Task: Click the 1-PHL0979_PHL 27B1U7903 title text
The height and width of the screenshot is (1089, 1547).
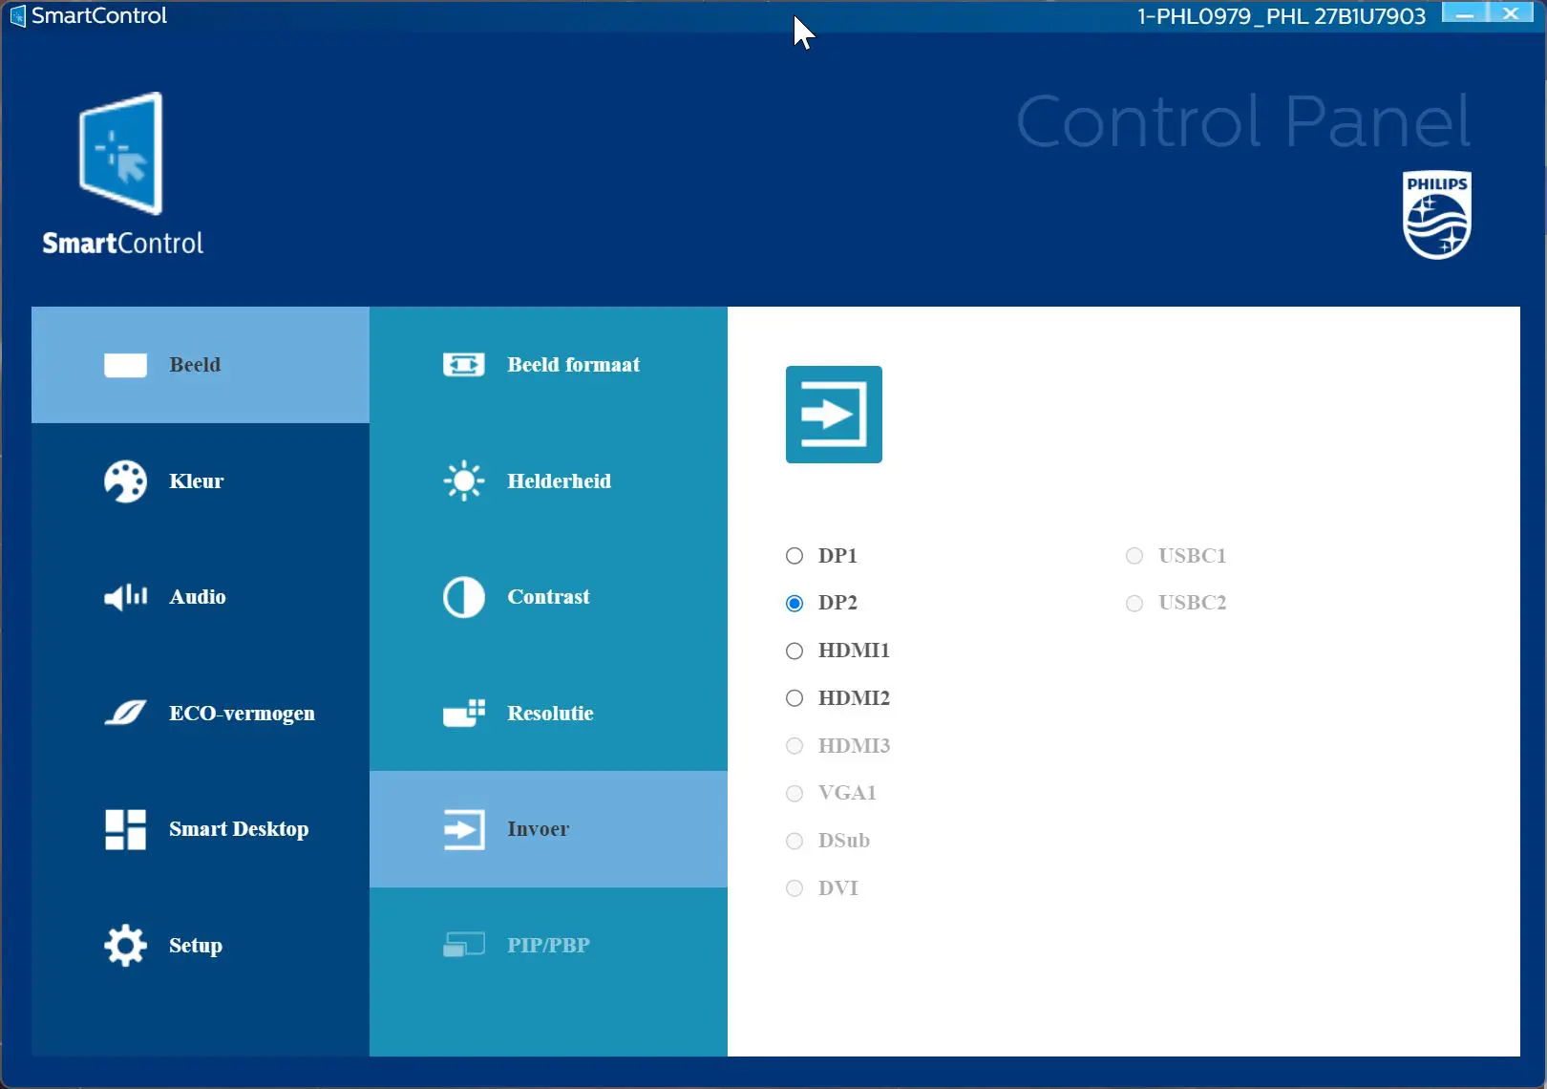Action: [x=1282, y=15]
